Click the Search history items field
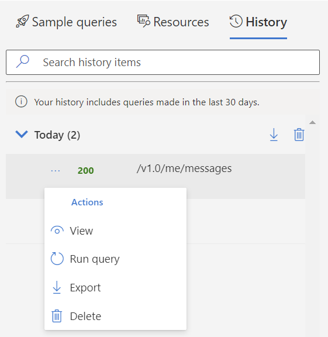328x337 pixels. point(163,63)
